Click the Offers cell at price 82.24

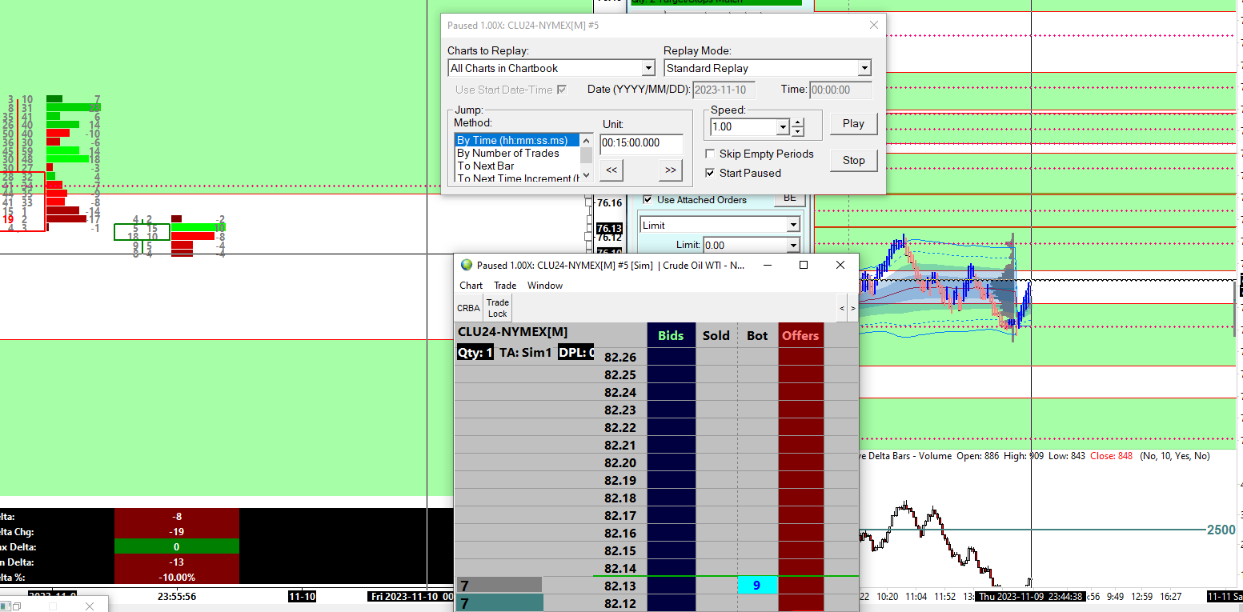point(800,392)
